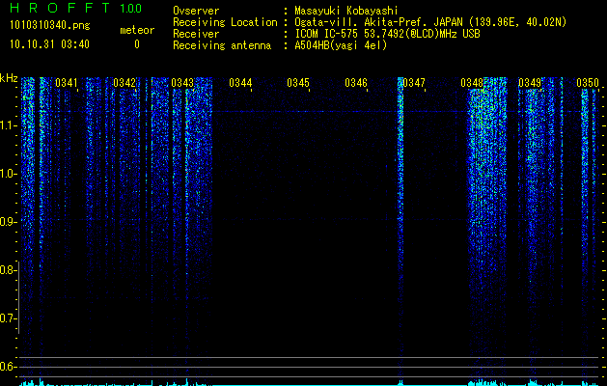607x386 pixels.
Task: Select antenna value A504HB(yagi 4el)
Action: 341,45
